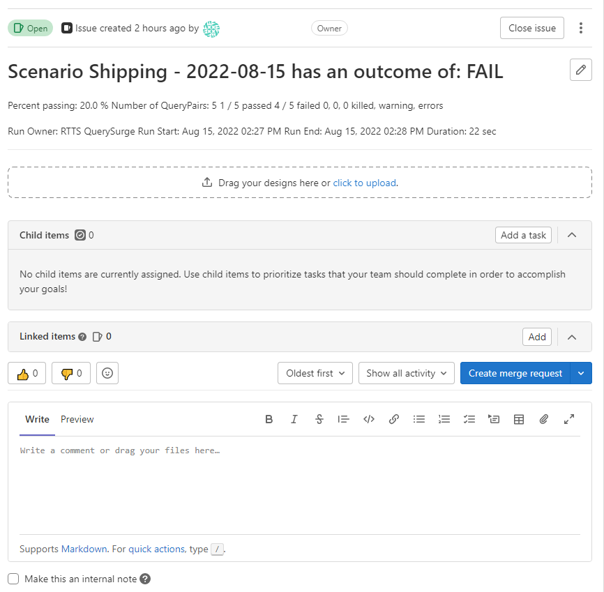Attach a file to comment

544,419
